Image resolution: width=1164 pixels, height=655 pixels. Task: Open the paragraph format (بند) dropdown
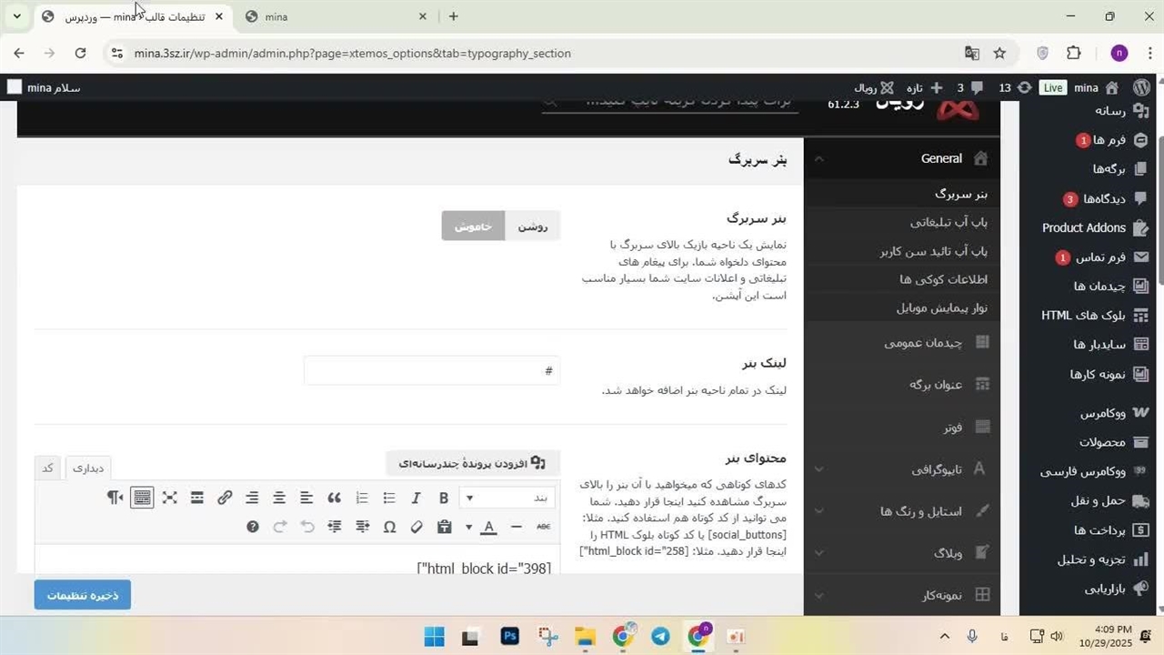click(506, 498)
